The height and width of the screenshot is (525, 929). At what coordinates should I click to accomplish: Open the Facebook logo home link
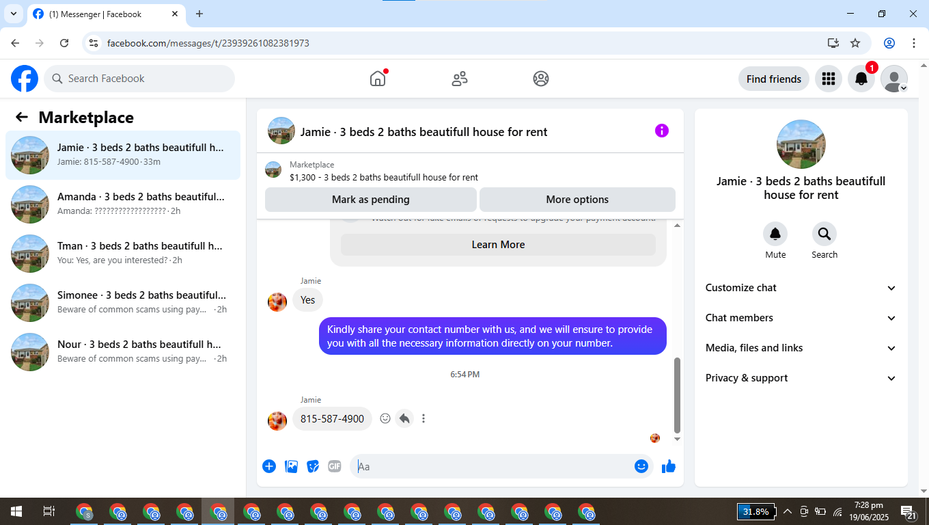pyautogui.click(x=25, y=79)
